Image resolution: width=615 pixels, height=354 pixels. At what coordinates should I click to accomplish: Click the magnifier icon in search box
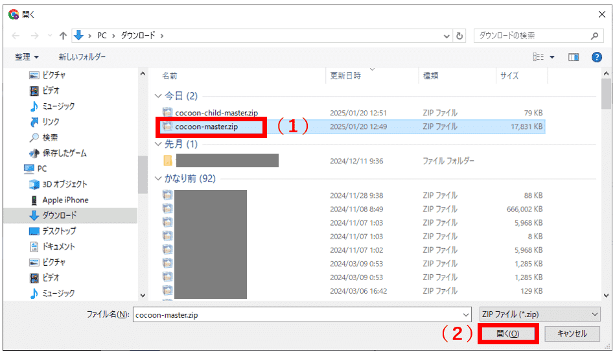(595, 36)
